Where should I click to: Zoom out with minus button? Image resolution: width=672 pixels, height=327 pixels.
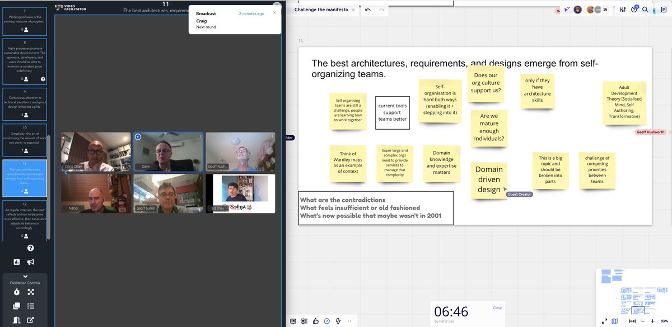click(x=642, y=321)
